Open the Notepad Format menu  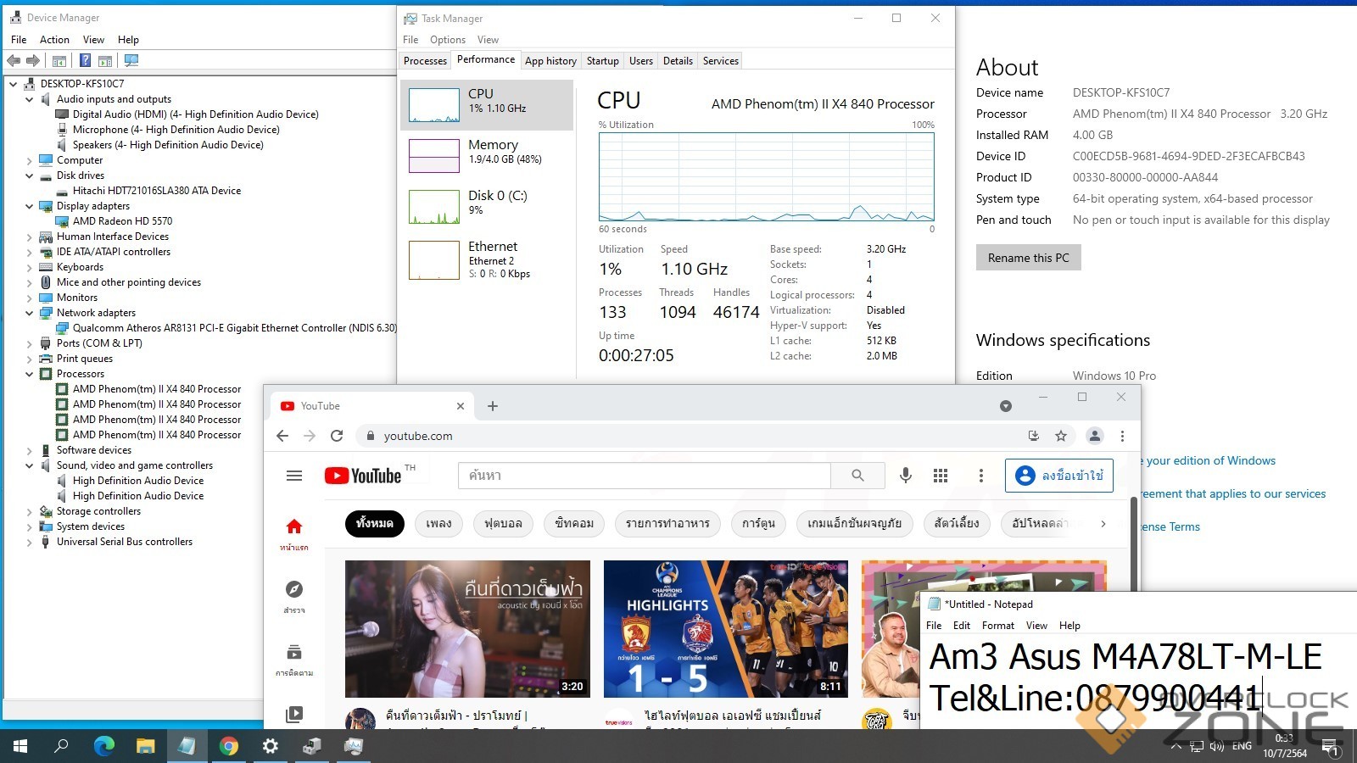[x=997, y=626]
